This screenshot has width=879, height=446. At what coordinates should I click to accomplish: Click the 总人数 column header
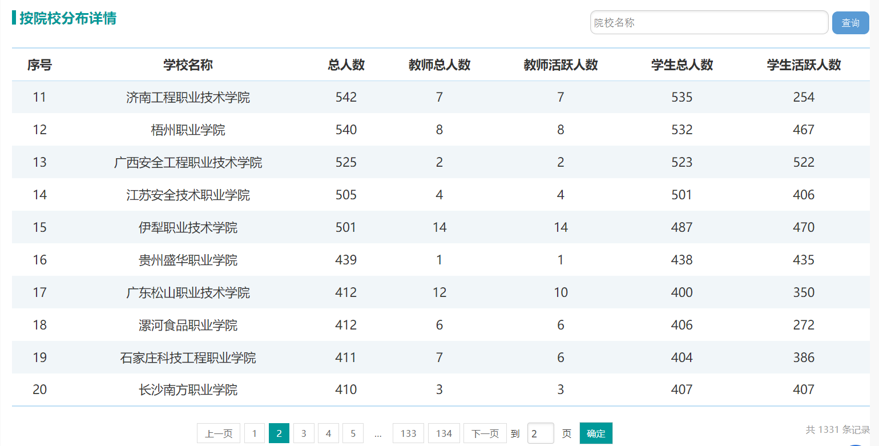(346, 65)
